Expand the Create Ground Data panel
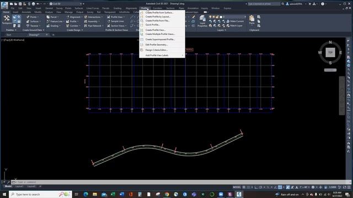 coord(33,30)
